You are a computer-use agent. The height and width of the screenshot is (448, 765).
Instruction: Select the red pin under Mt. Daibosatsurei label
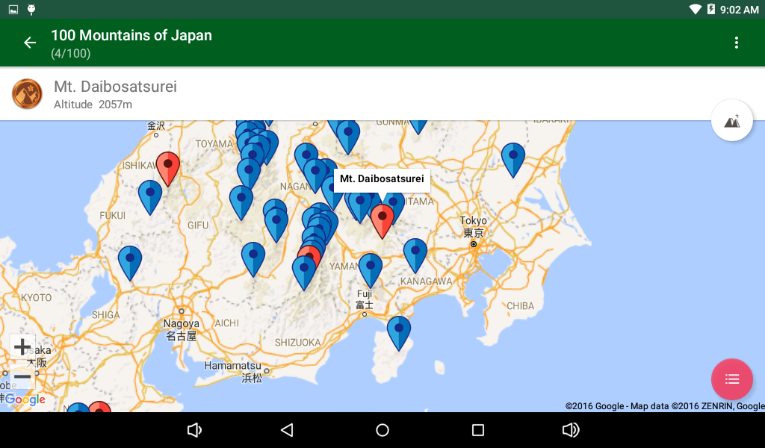pyautogui.click(x=382, y=220)
